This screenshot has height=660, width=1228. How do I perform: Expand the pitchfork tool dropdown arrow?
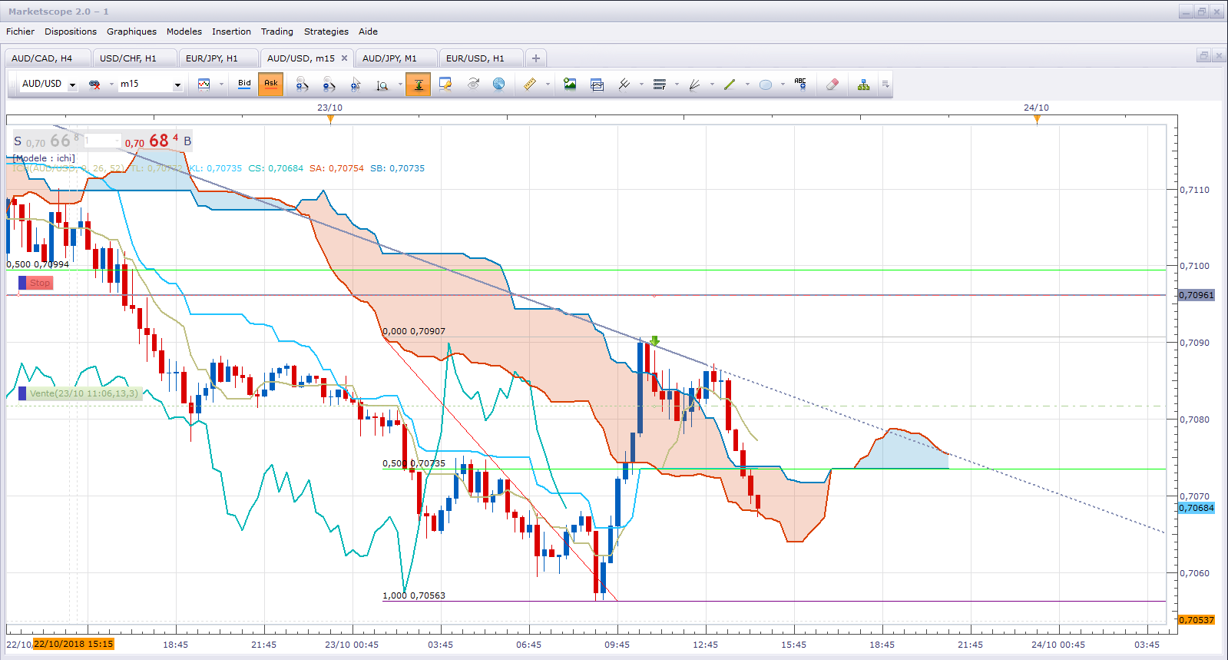click(x=641, y=85)
